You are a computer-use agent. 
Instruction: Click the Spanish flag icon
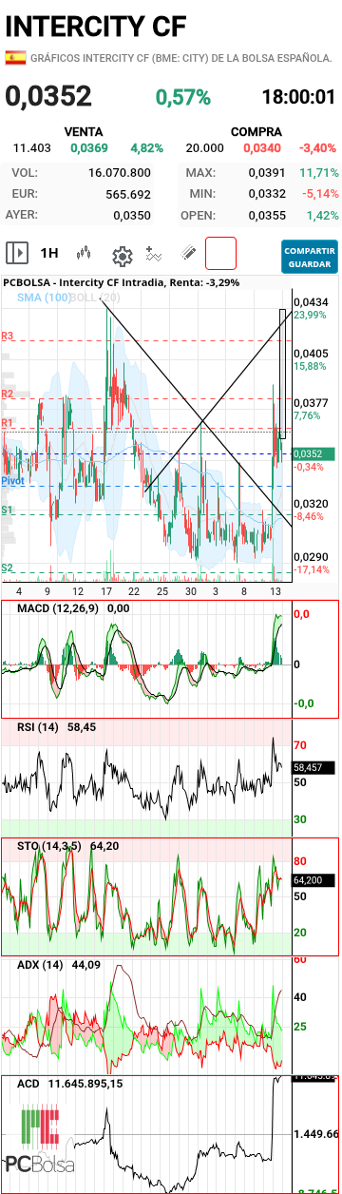pos(16,58)
